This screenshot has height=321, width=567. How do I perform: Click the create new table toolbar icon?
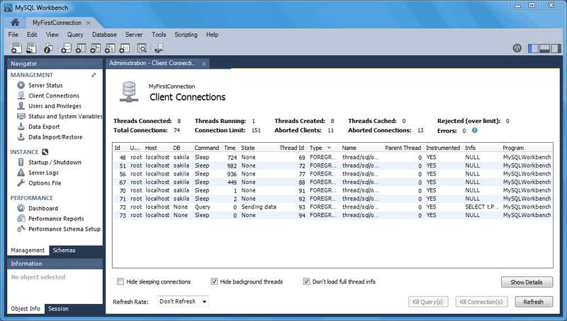click(x=81, y=48)
